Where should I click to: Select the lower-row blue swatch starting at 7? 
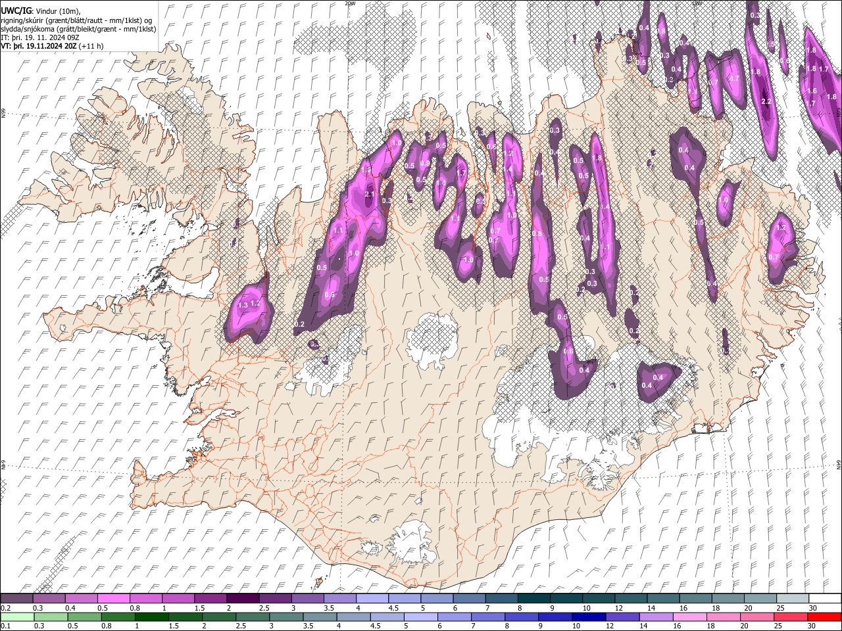pyautogui.click(x=487, y=617)
